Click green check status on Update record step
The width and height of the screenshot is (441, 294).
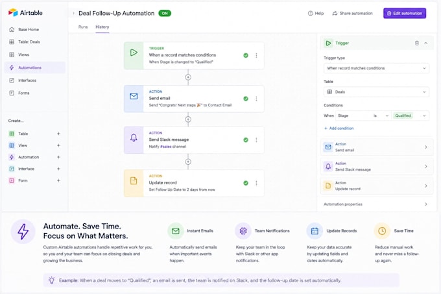[x=246, y=183]
